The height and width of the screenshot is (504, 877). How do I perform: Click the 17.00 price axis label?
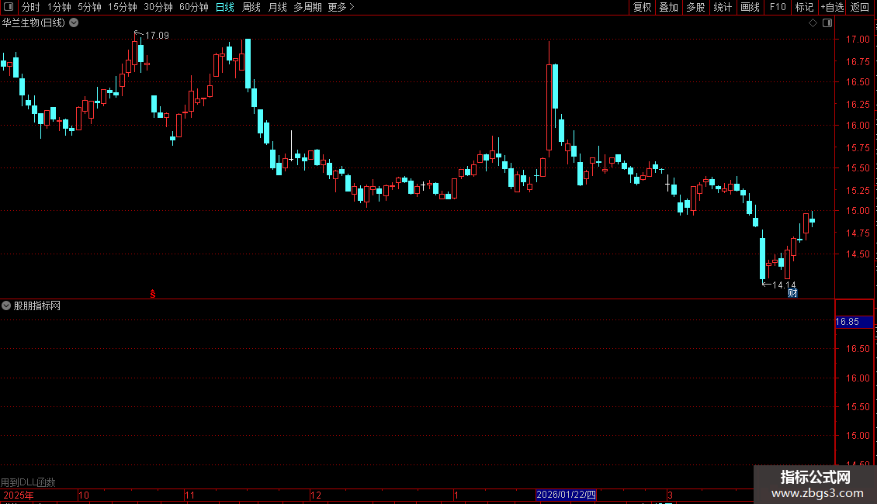point(858,39)
